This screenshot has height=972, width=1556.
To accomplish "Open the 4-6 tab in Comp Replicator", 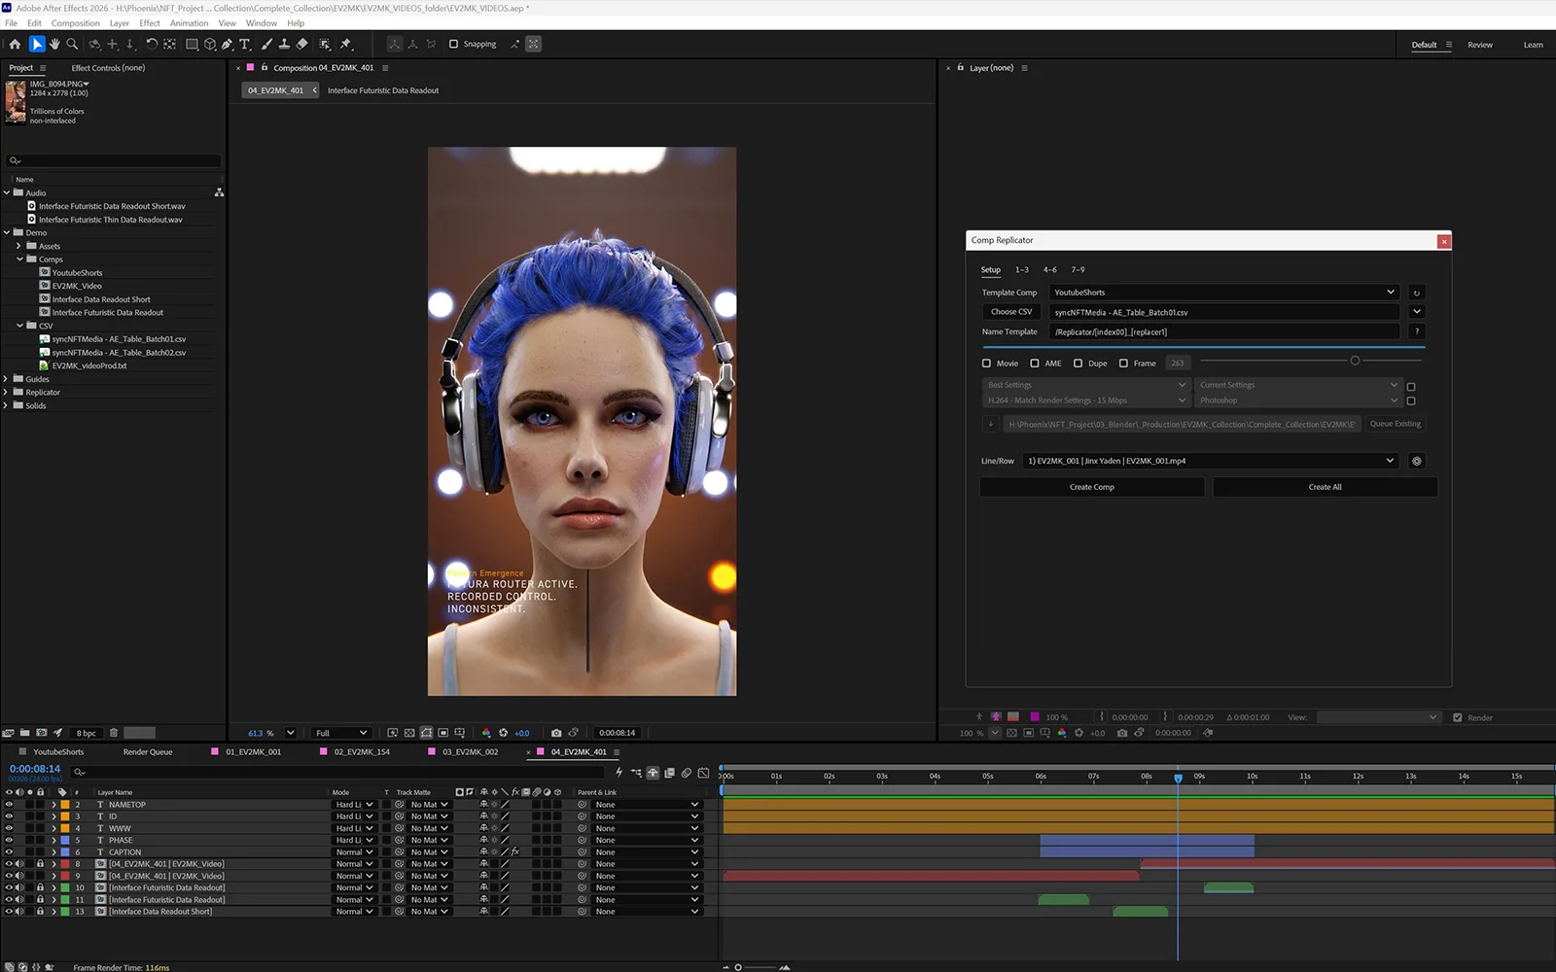I will (1050, 270).
